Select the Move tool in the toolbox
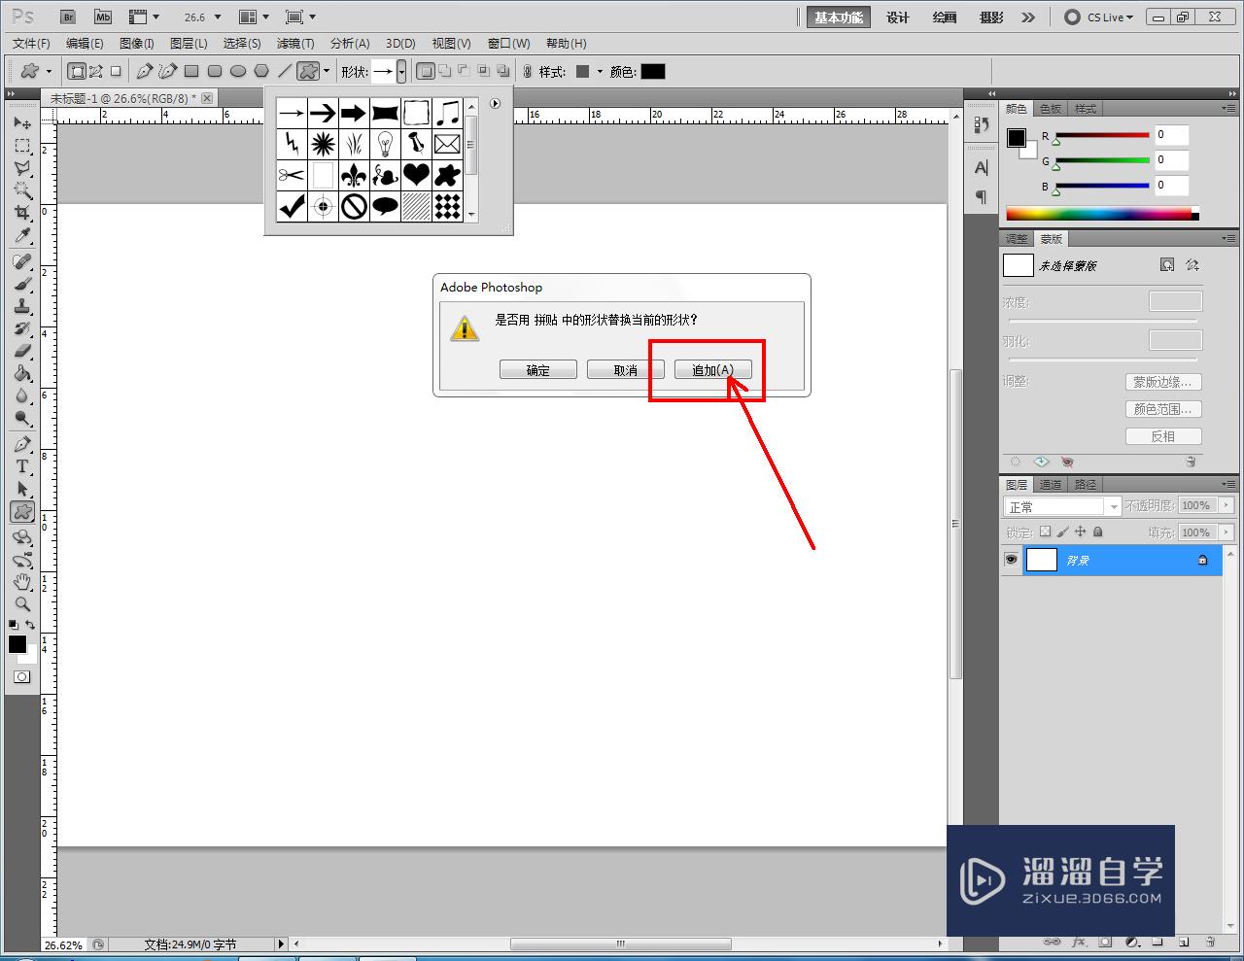 [x=21, y=123]
